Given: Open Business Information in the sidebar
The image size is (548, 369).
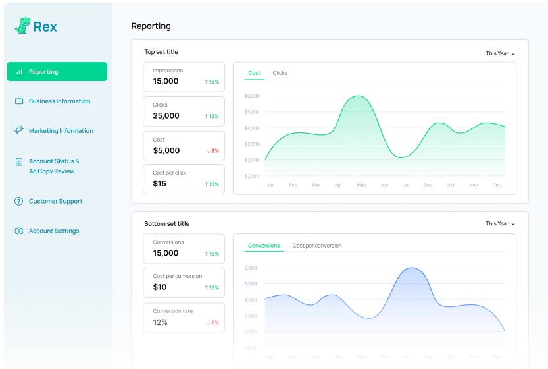Looking at the screenshot, I should [59, 101].
